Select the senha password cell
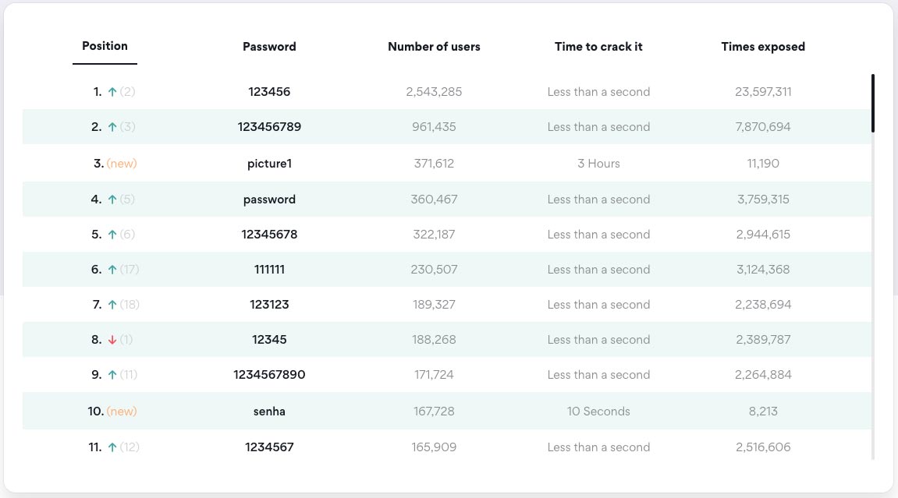 pos(269,411)
